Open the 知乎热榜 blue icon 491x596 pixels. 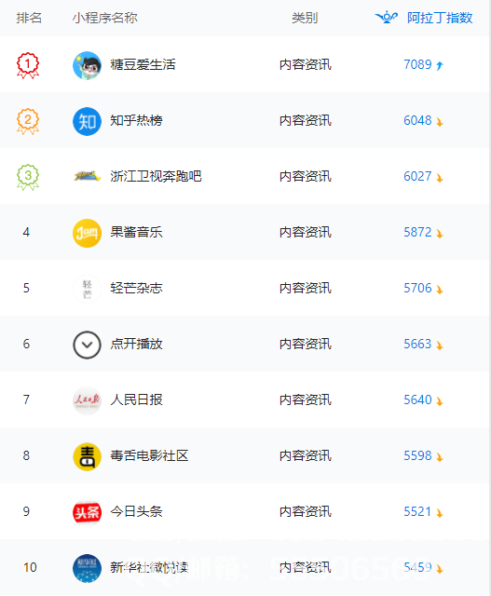[x=87, y=121]
